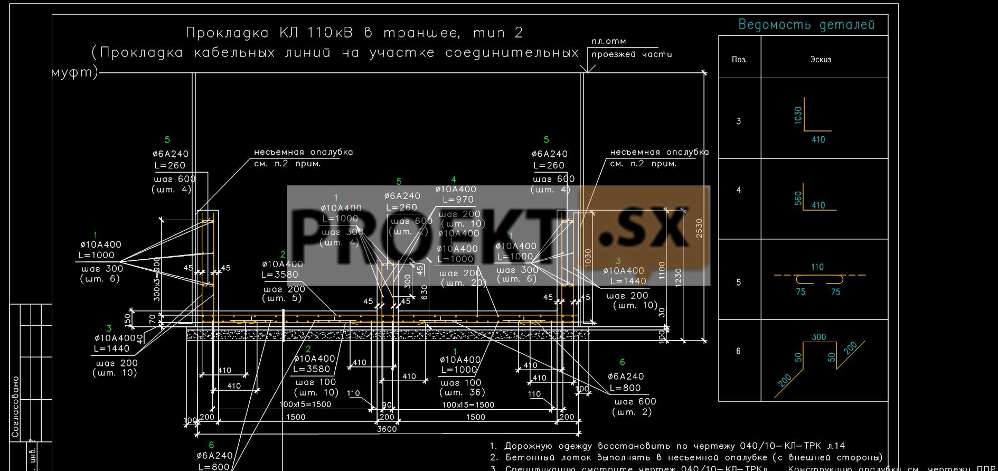Click the small dimension "30" near right wall base

(662, 313)
